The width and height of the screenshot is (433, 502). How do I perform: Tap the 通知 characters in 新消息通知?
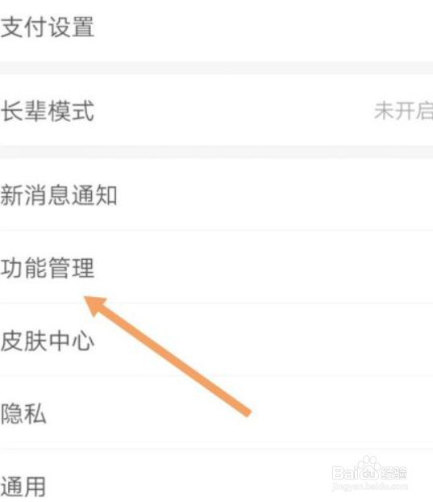click(94, 195)
